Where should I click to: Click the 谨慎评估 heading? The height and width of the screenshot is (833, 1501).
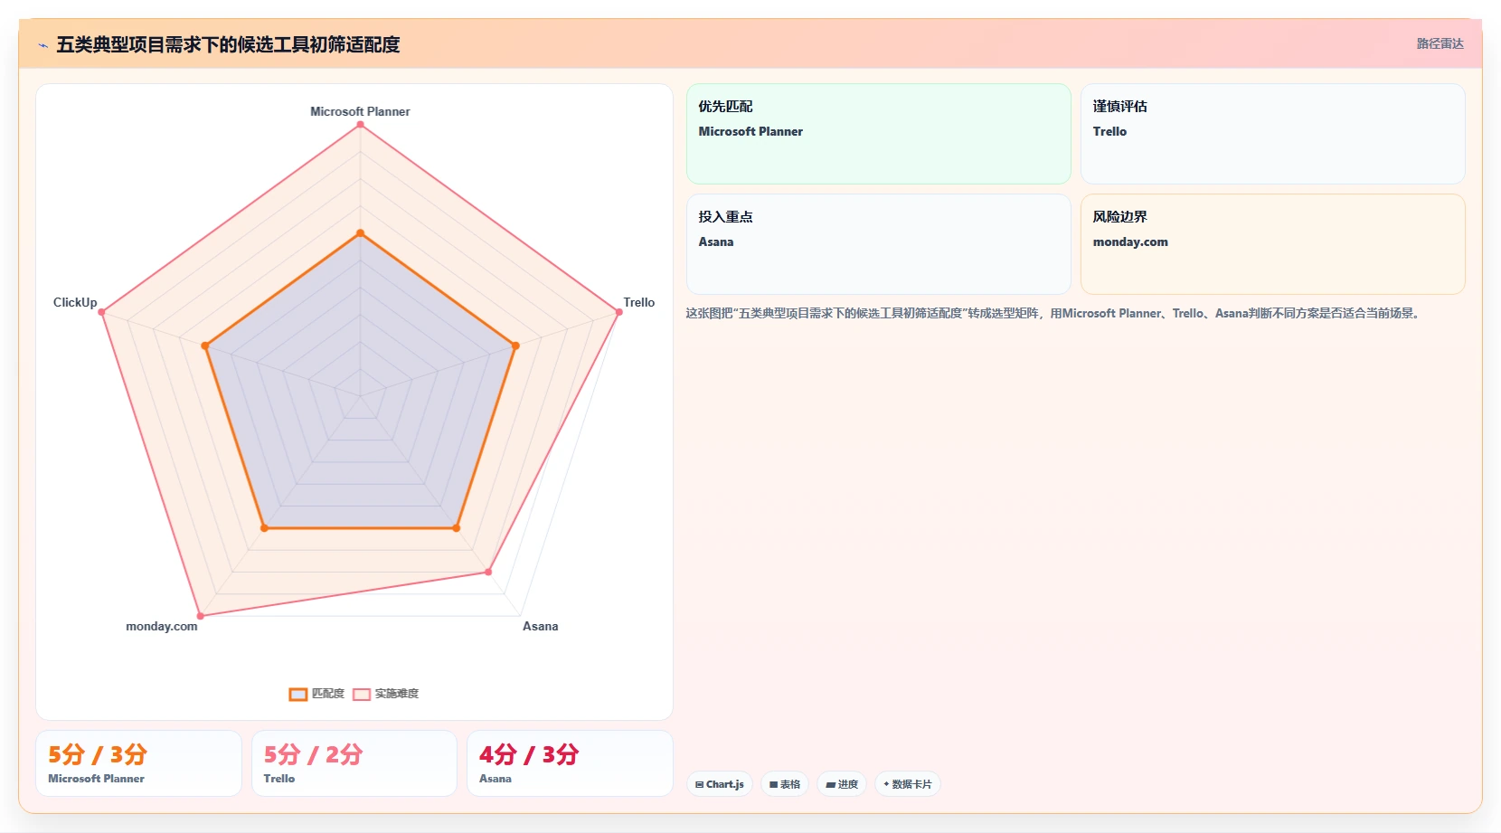pos(1119,106)
